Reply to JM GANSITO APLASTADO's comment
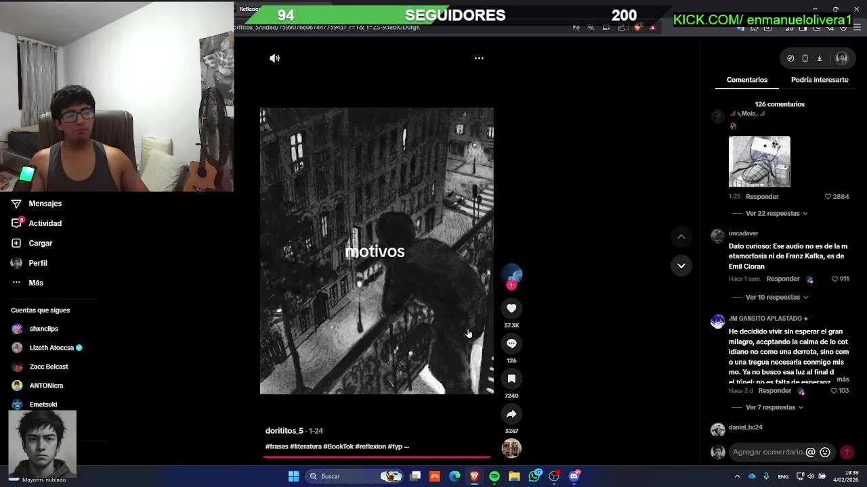 pyautogui.click(x=775, y=391)
